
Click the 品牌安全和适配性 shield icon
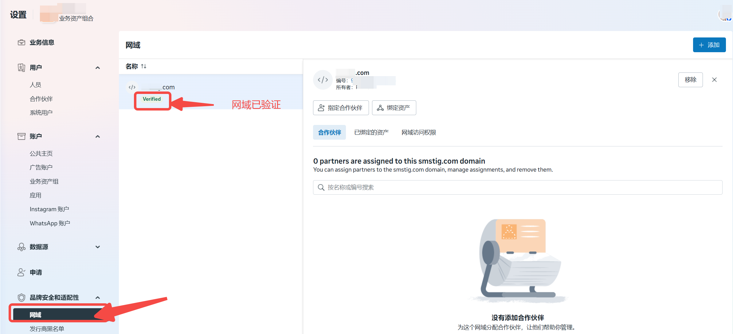point(21,297)
